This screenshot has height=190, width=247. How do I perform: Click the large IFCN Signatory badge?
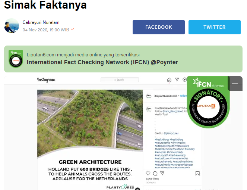208,102
